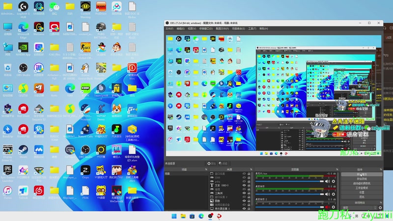Toggle visibility eye of pubg source
This screenshot has height=221, width=393.
click(244, 181)
